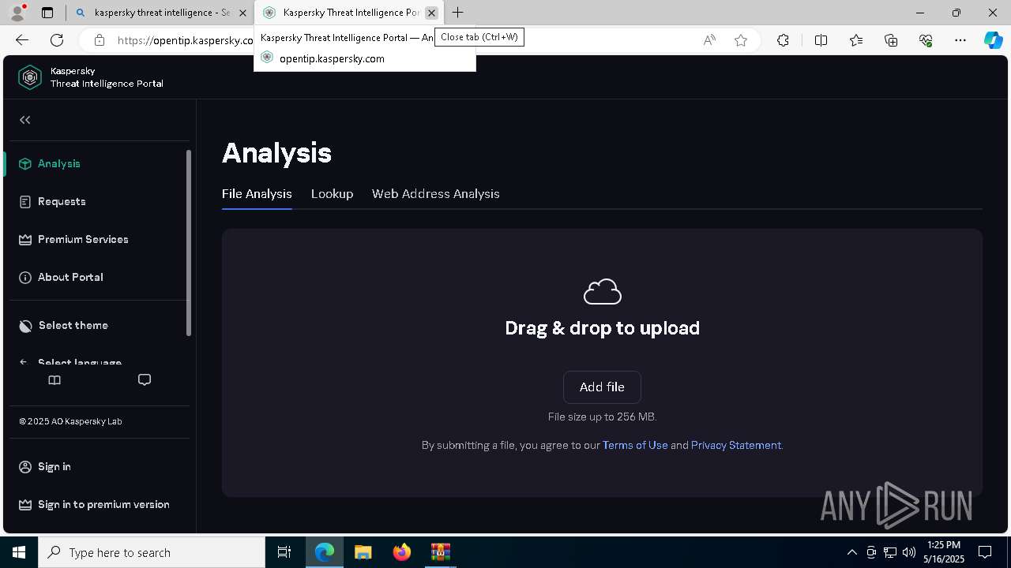This screenshot has height=568, width=1011.
Task: Click the address bar URL
Action: click(186, 40)
